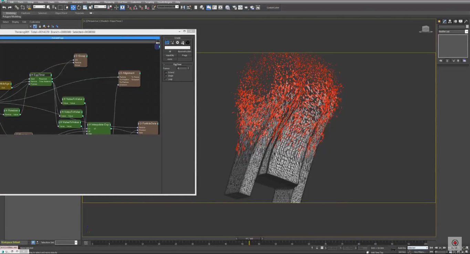The width and height of the screenshot is (470, 254).
Task: Click the time slider at 47 / 100
Action: pos(249,239)
